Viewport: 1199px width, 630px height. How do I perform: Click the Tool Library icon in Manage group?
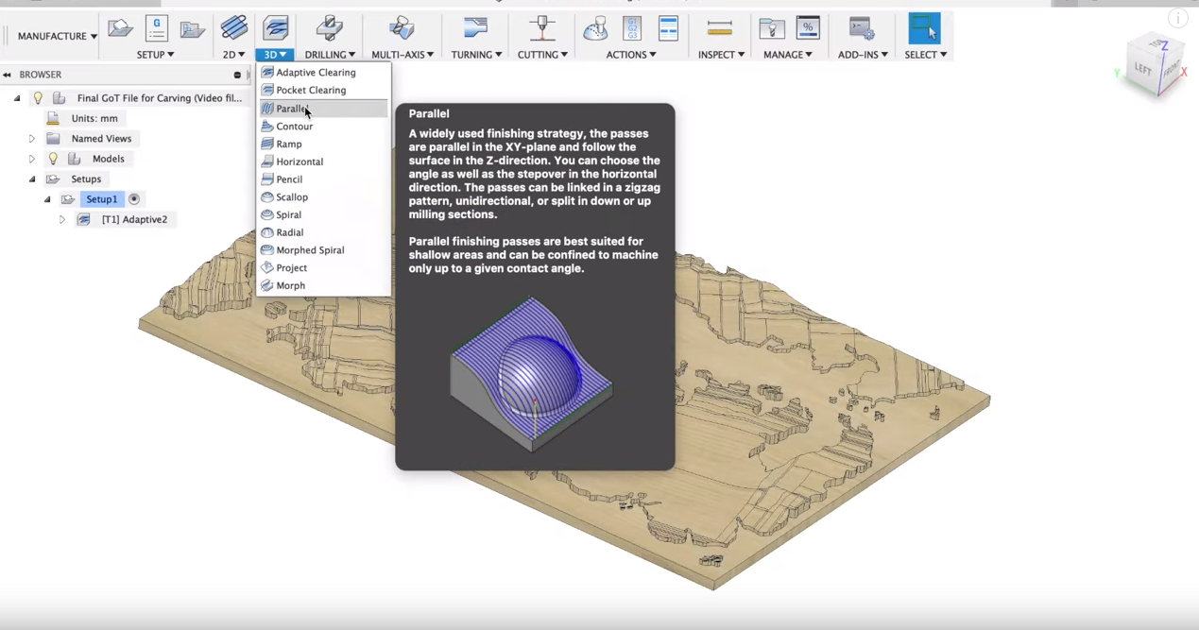pos(772,28)
